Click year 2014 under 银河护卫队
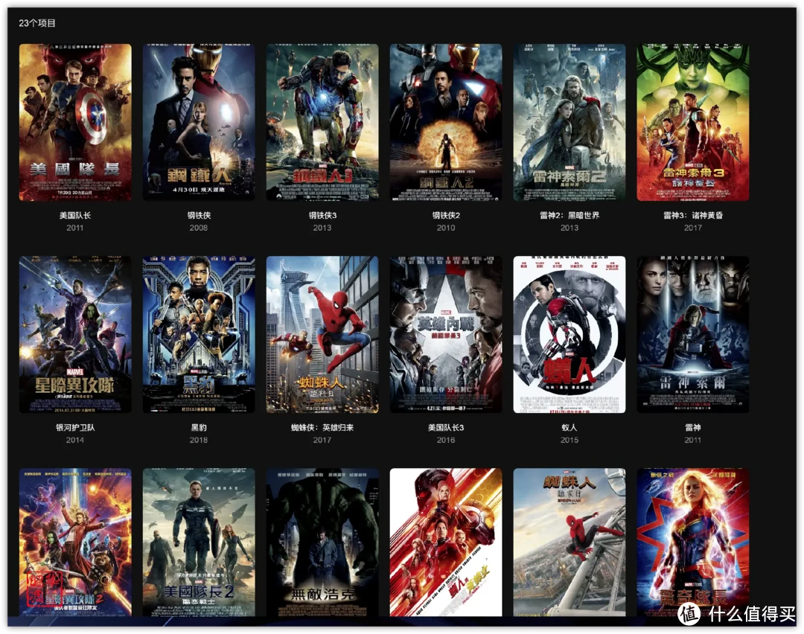 click(x=75, y=440)
